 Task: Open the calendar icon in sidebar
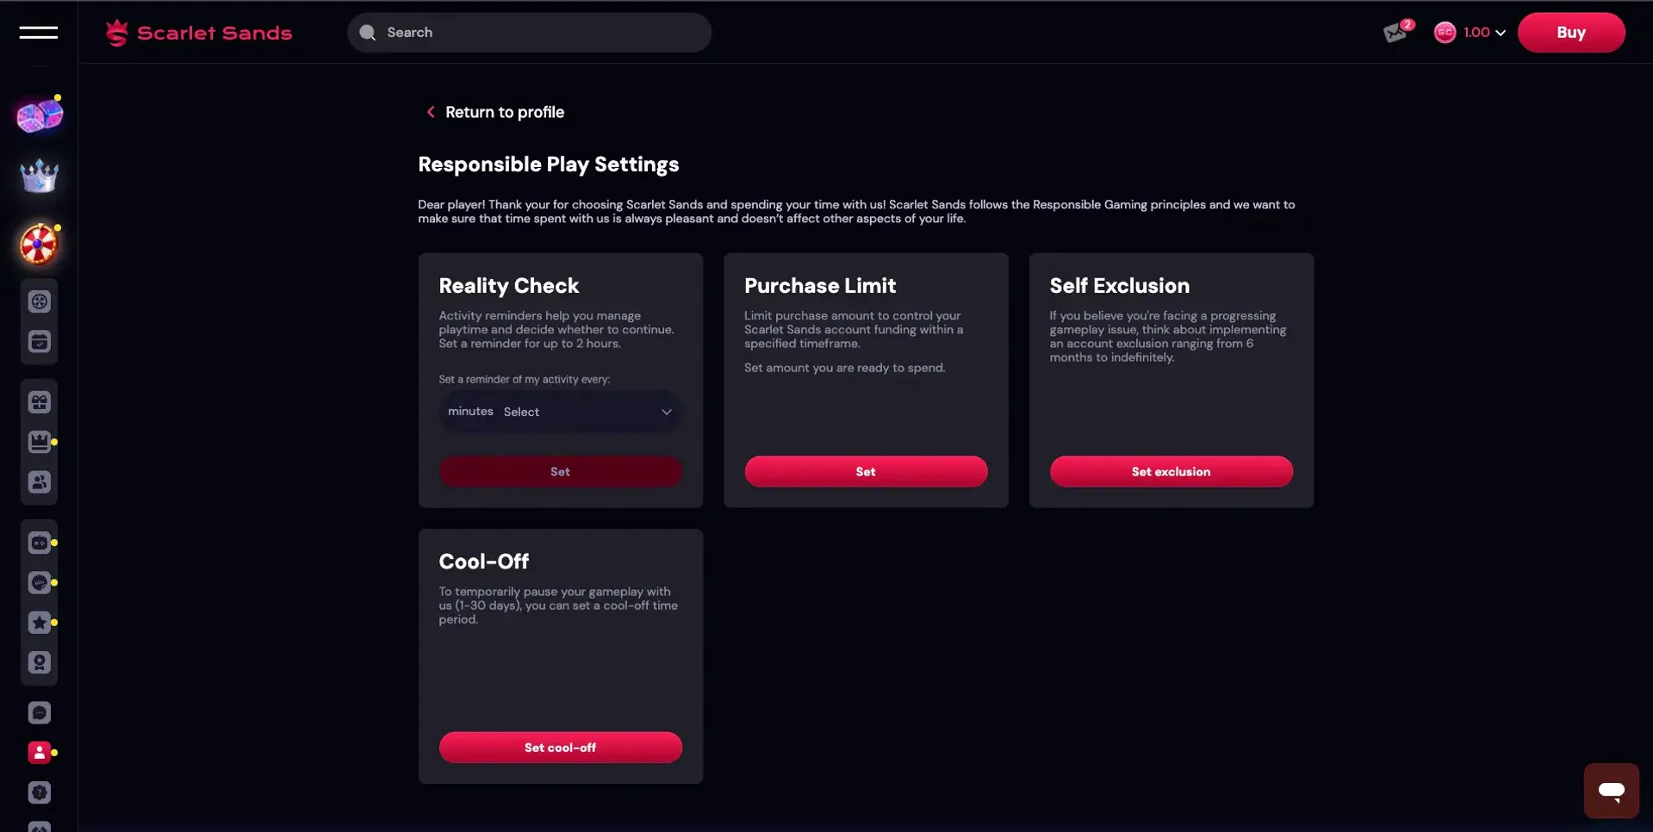[x=40, y=342]
